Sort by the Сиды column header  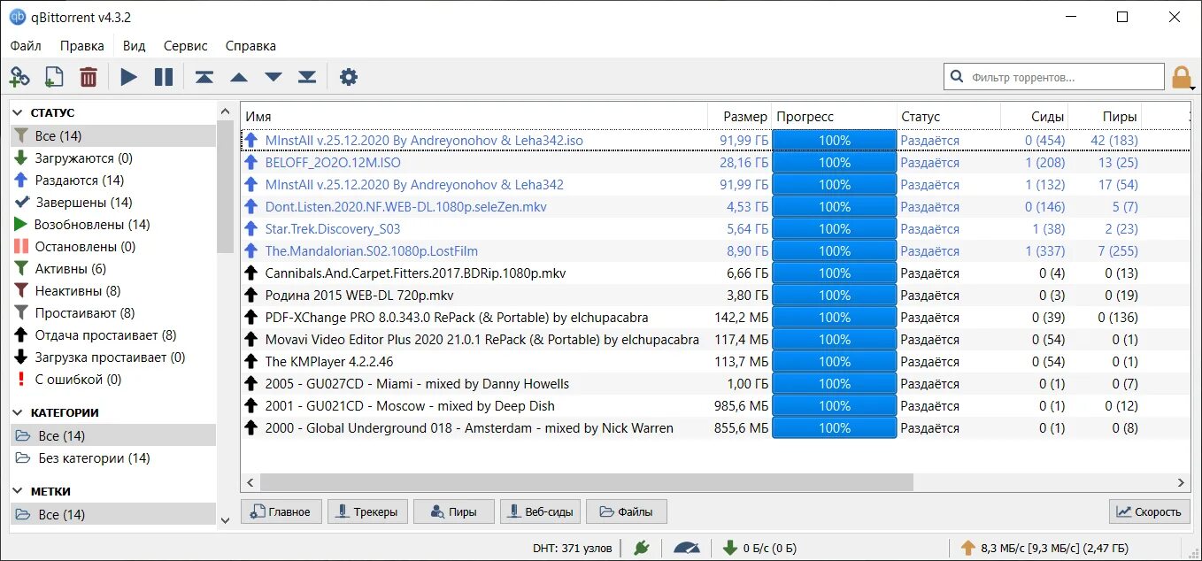tap(1035, 117)
